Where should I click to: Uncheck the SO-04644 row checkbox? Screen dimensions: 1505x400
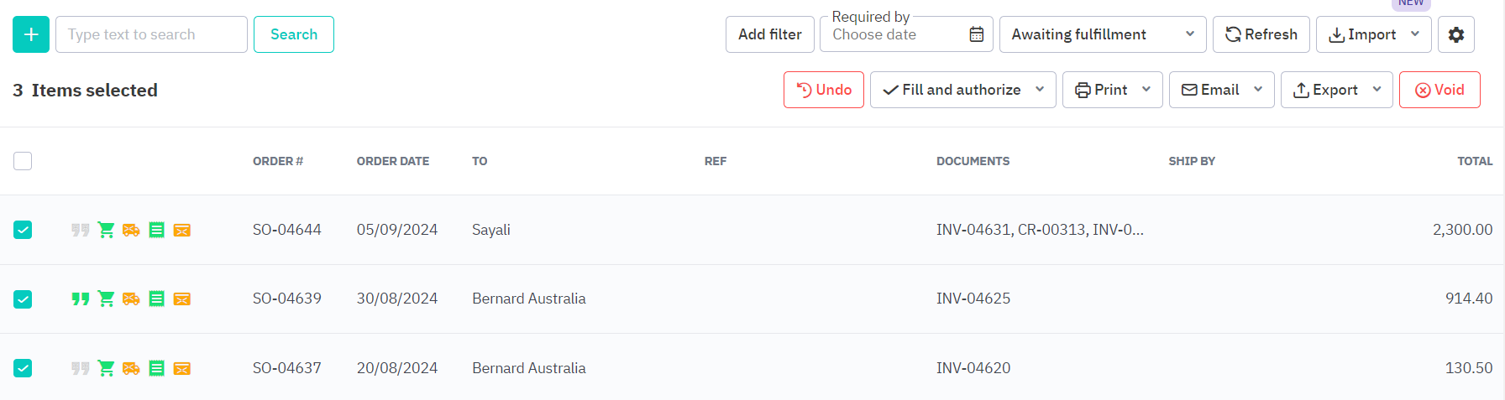point(23,230)
